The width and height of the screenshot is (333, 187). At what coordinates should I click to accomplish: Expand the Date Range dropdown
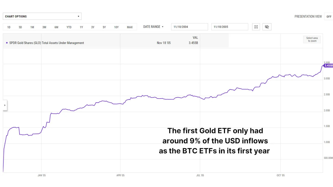point(153,27)
